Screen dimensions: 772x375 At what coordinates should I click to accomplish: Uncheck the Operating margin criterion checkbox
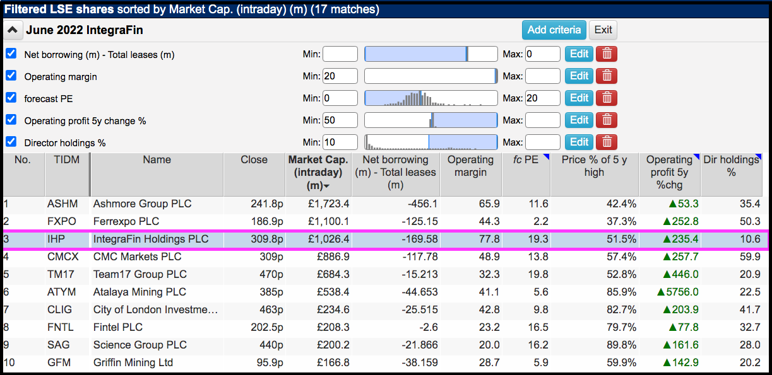pyautogui.click(x=11, y=76)
